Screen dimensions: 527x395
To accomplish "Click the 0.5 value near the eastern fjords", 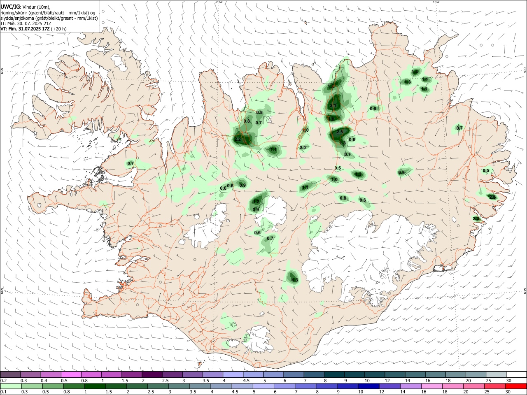I will tap(486, 171).
